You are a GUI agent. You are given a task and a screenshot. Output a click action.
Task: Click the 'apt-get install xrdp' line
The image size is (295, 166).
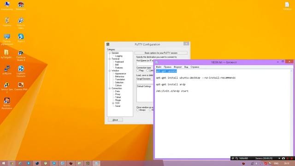(x=171, y=84)
